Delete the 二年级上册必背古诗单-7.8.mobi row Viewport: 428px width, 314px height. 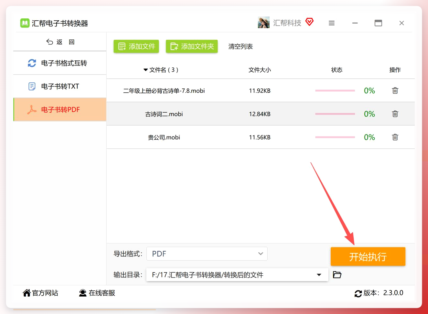[395, 91]
